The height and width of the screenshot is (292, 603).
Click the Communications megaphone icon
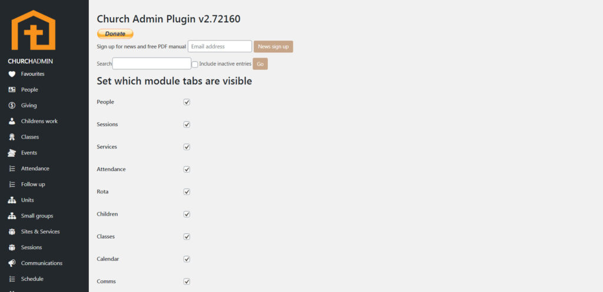(x=12, y=263)
